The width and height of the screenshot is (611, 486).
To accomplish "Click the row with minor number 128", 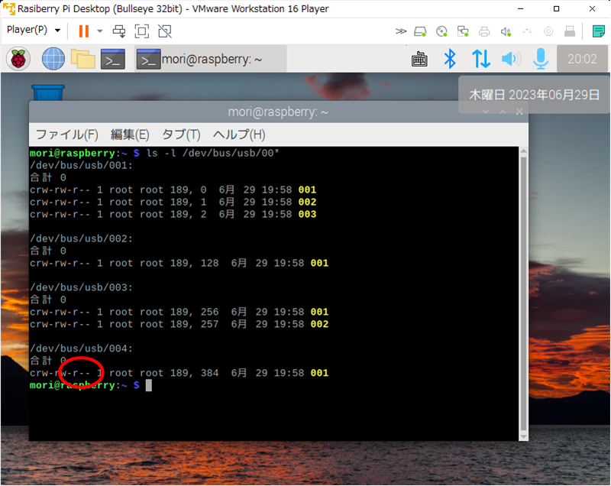I will tap(179, 263).
